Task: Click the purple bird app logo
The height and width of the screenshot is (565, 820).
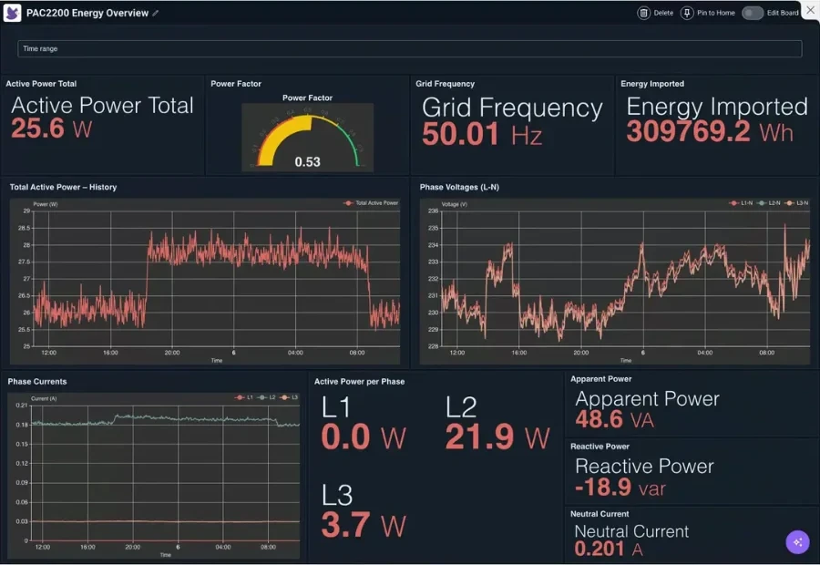Action: [x=12, y=13]
